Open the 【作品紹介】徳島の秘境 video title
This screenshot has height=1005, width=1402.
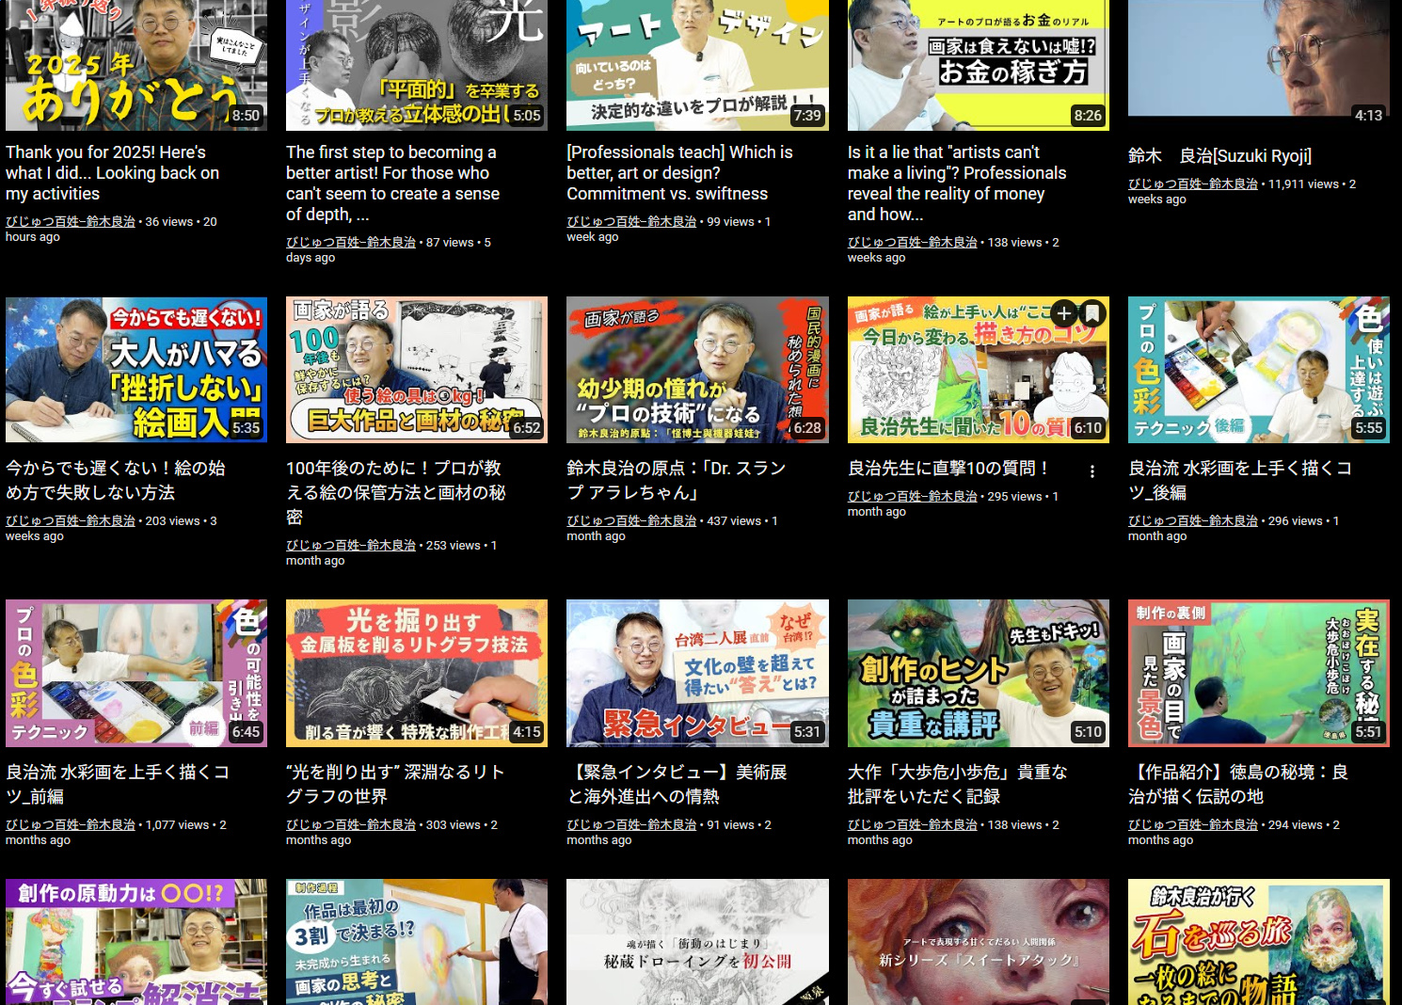pos(1238,784)
